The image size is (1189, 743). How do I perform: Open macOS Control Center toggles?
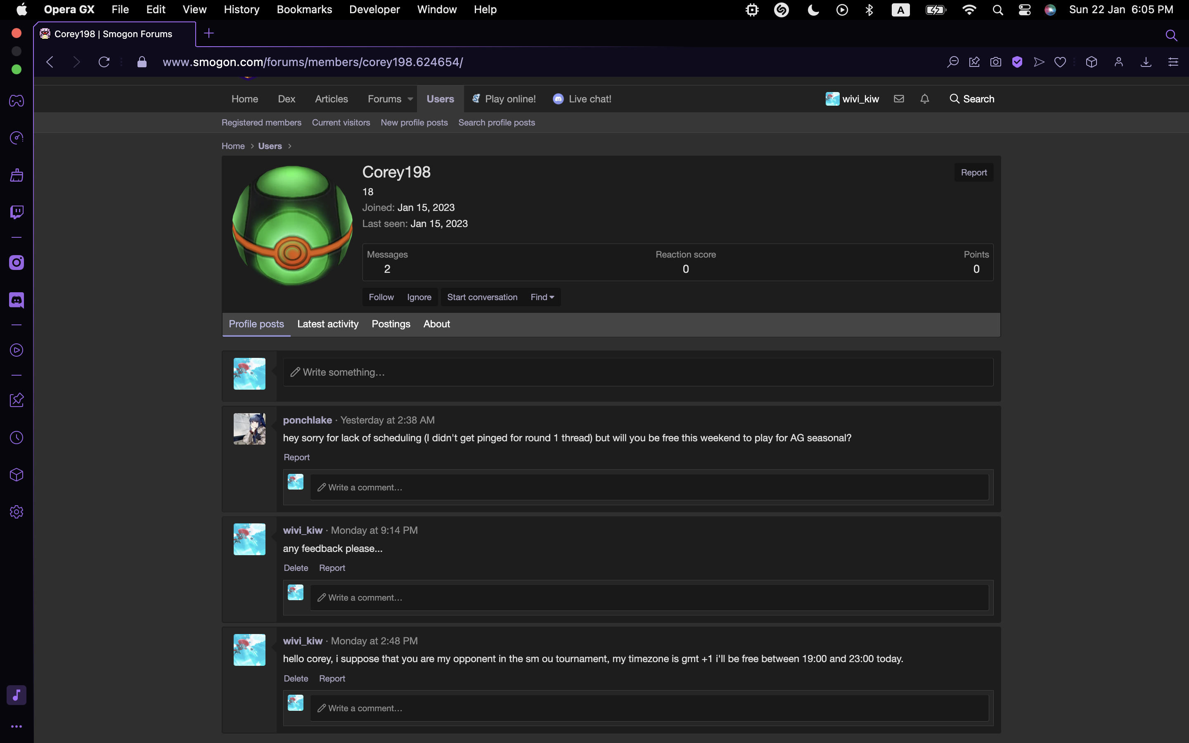1024,10
